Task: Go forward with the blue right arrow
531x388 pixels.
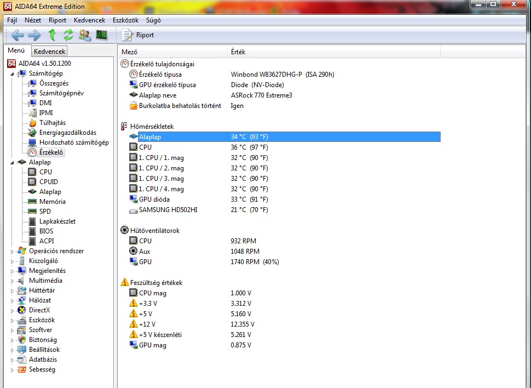Action: point(34,35)
